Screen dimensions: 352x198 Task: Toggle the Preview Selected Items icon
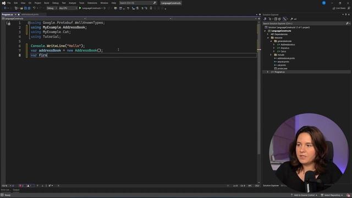(x=295, y=19)
